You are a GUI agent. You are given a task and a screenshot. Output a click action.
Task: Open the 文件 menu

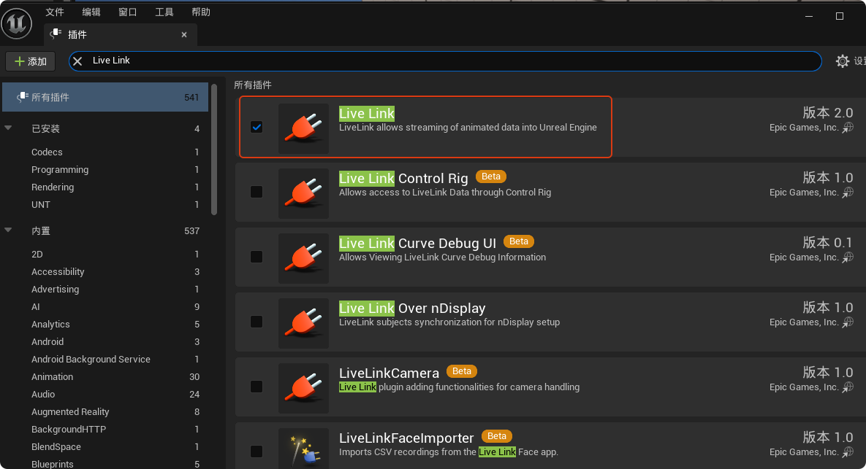click(x=55, y=12)
